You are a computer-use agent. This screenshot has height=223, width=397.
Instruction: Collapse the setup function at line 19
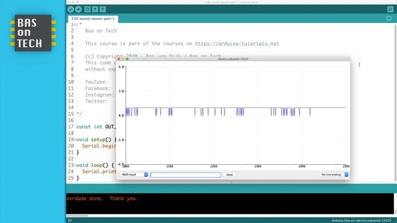coord(75,139)
